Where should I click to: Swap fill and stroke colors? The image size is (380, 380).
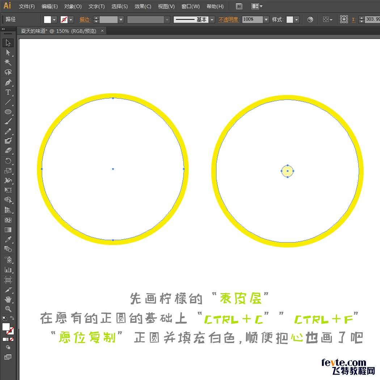[12, 318]
